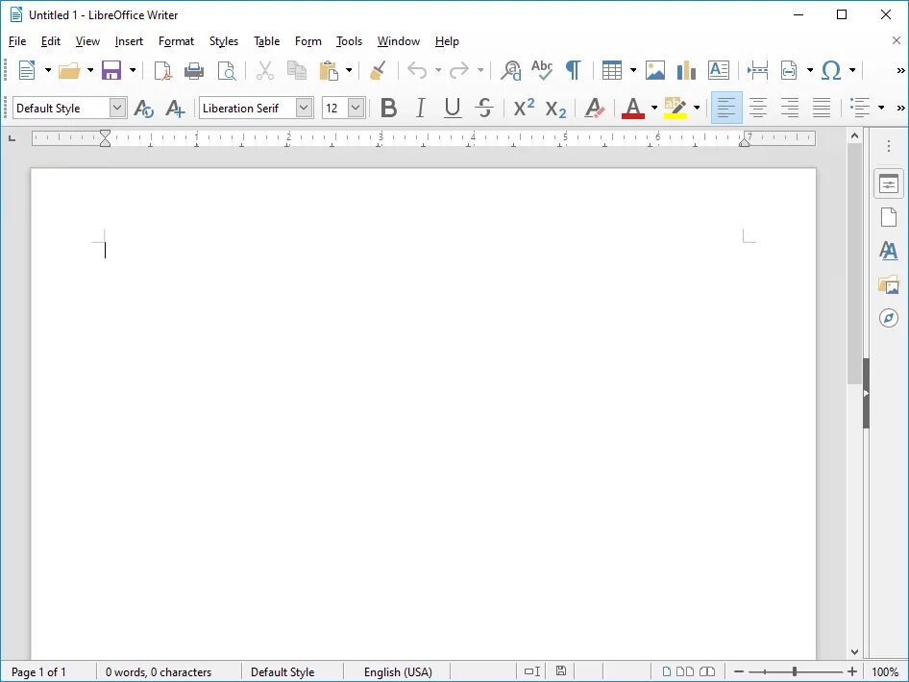Insert an image
This screenshot has height=682, width=909.
(x=655, y=70)
